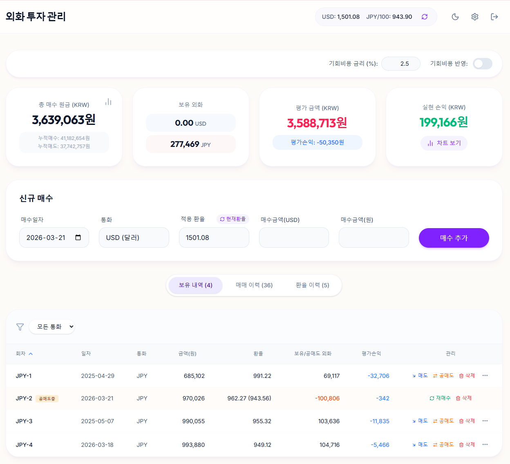Viewport: 510px width, 464px height.
Task: Sort by the 환율 column header
Action: (x=258, y=353)
